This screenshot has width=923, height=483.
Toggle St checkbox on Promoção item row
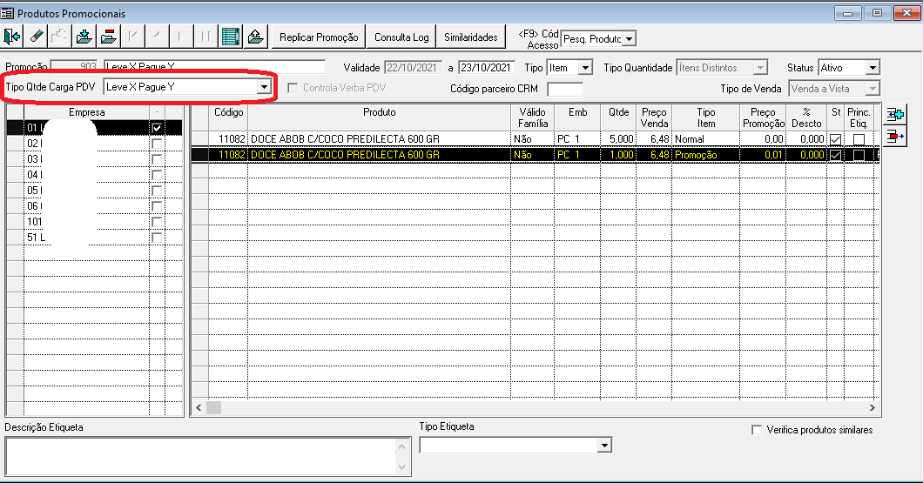click(835, 155)
